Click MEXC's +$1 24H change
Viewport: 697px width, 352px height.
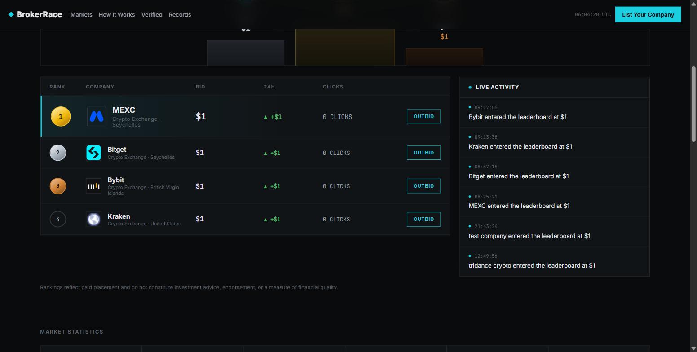[x=273, y=117]
